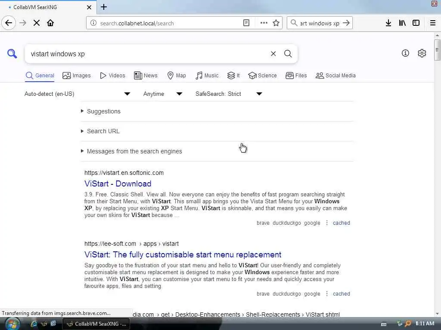Submit toolbar search with the arrow button
The height and width of the screenshot is (330, 441).
pos(346,23)
